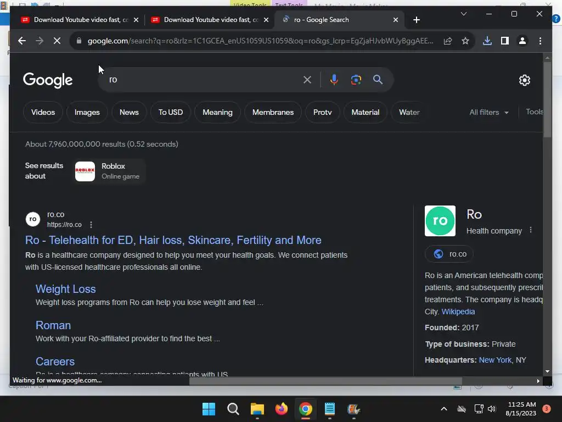Bookmark this tab with the star
This screenshot has height=422, width=562.
pos(465,41)
